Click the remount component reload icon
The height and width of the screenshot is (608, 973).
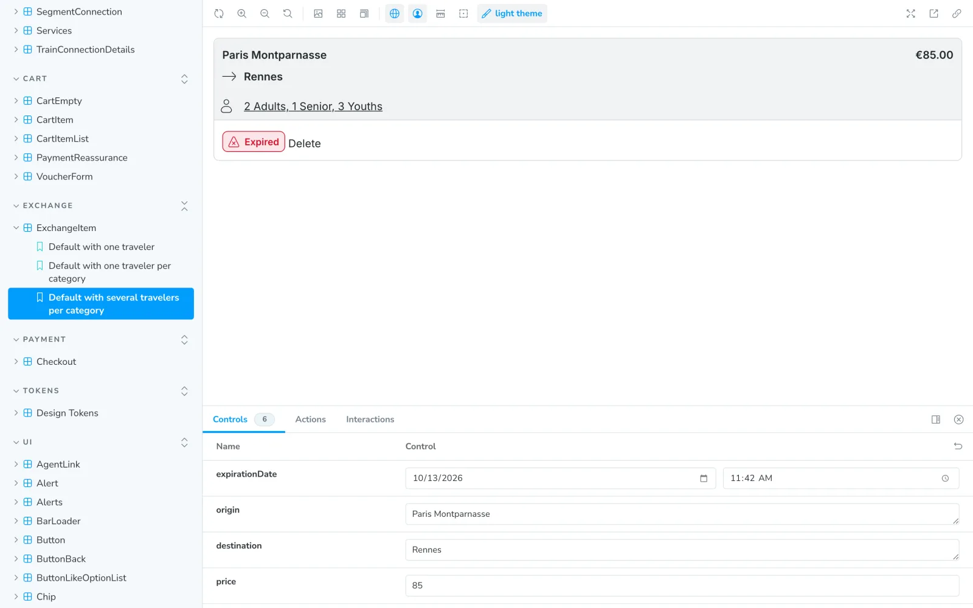pos(219,13)
